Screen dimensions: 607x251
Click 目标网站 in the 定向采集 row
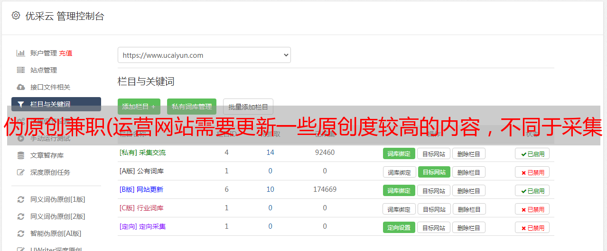tap(434, 227)
